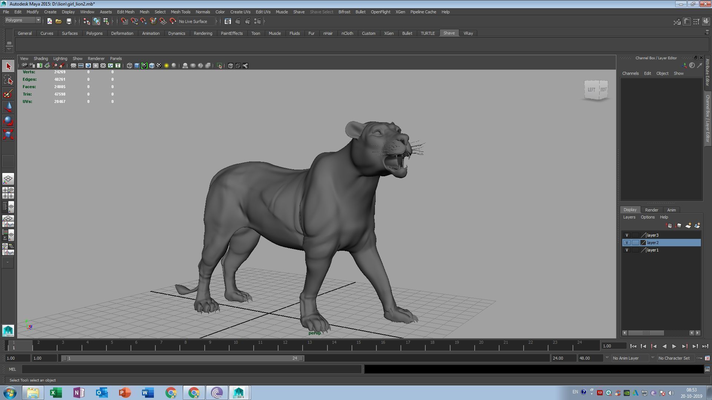Viewport: 712px width, 400px height.
Task: Toggle smooth shade all blue cube
Action: (137, 66)
